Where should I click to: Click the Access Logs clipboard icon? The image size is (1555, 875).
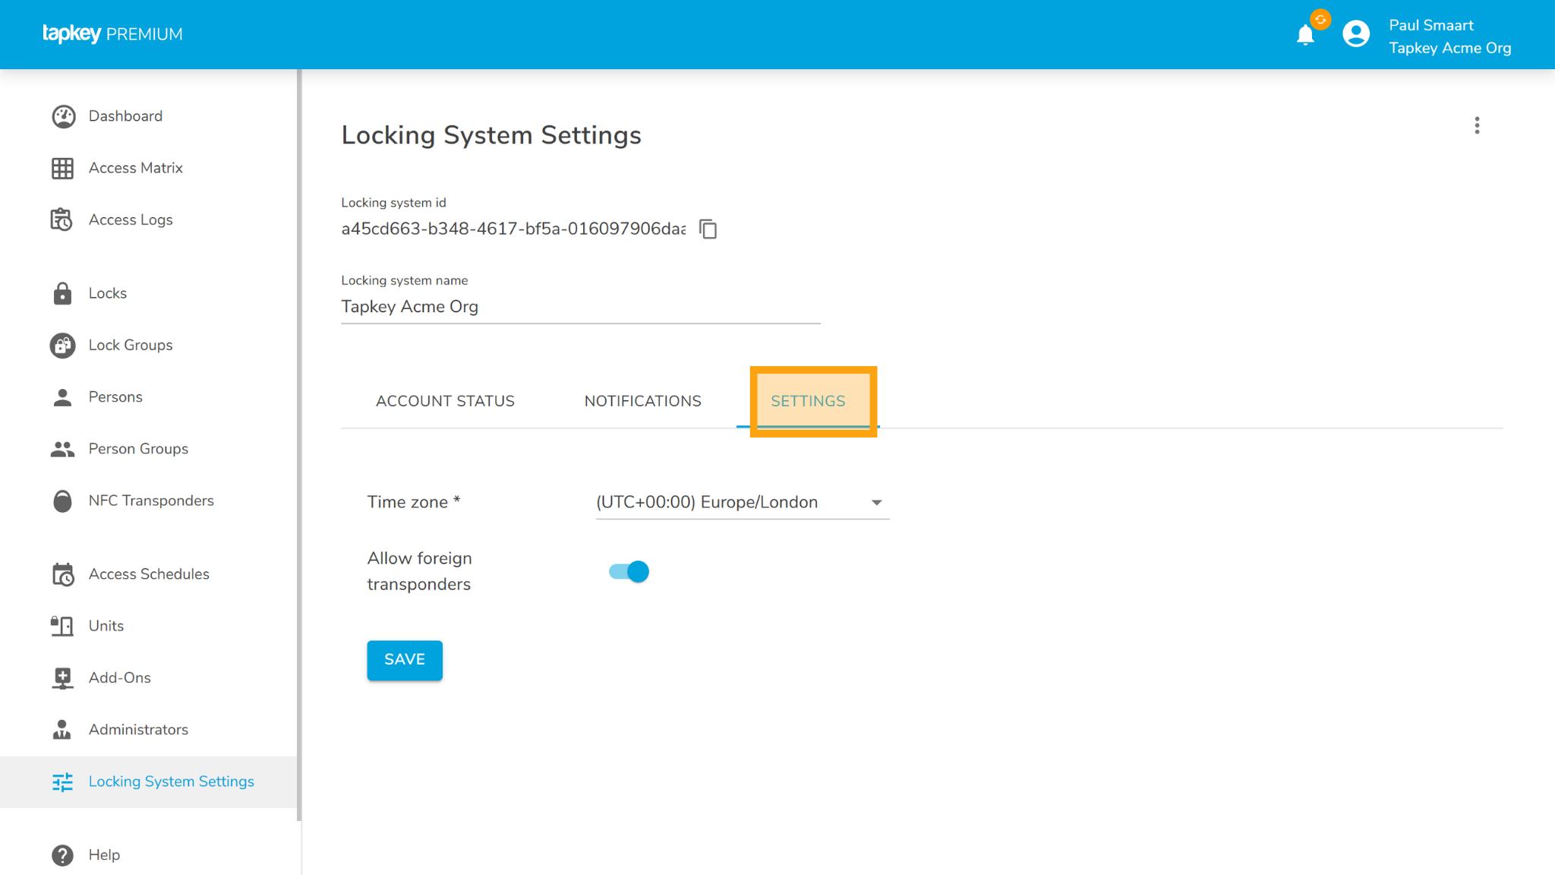[x=62, y=220]
